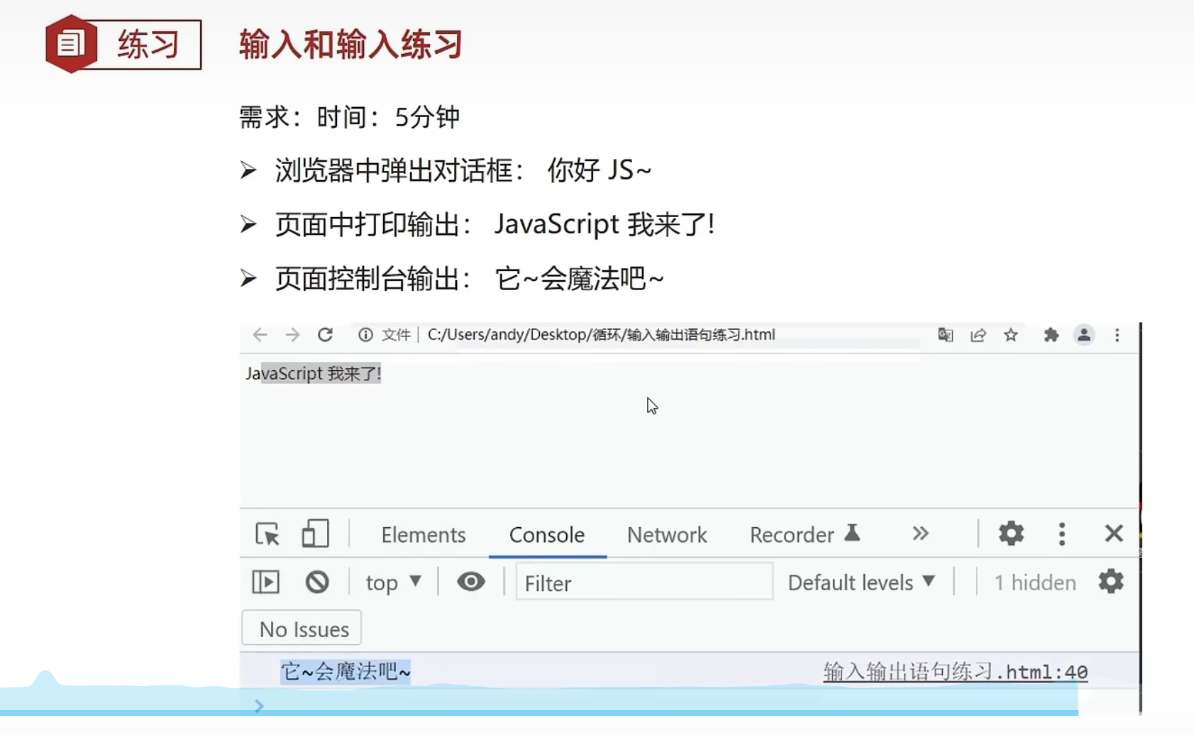Toggle the device emulation toolbar

point(314,534)
